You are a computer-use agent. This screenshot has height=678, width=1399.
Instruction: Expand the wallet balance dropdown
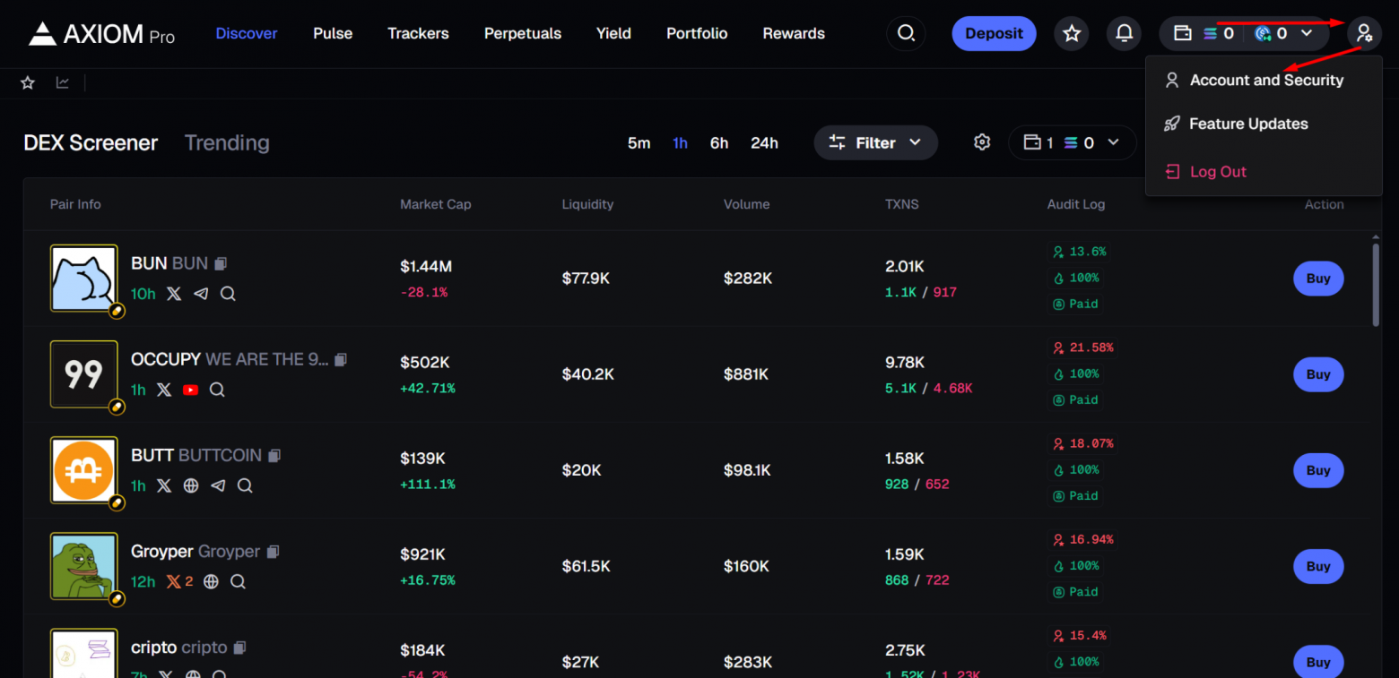coord(1306,33)
